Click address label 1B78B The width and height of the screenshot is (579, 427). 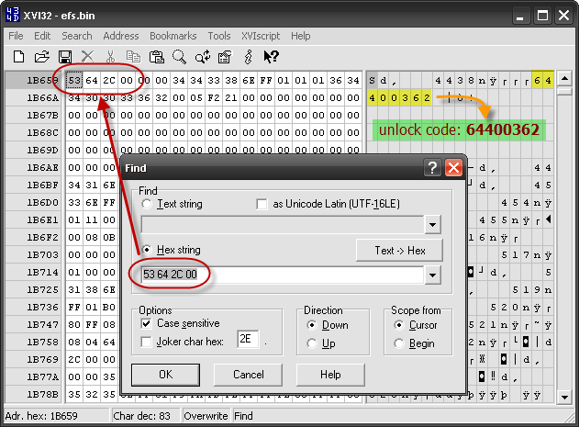click(42, 395)
